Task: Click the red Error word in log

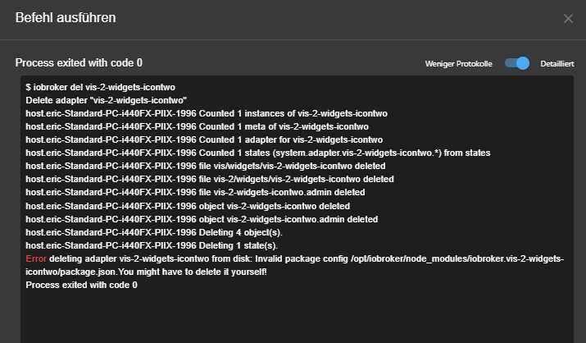Action: tap(36, 258)
